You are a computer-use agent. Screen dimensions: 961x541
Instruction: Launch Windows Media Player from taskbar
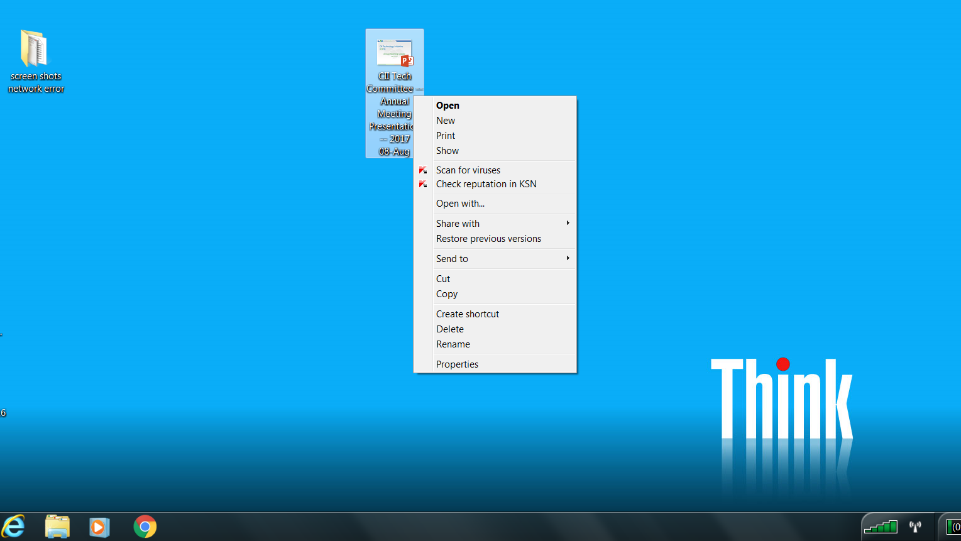click(x=99, y=527)
